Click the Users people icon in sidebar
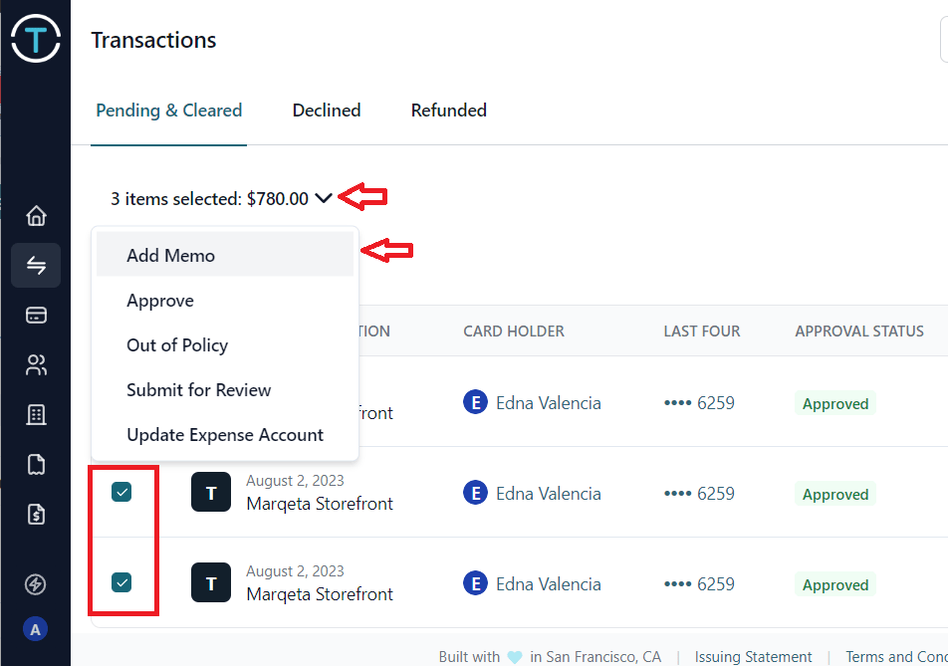Screen dimensions: 948x666 (36, 364)
